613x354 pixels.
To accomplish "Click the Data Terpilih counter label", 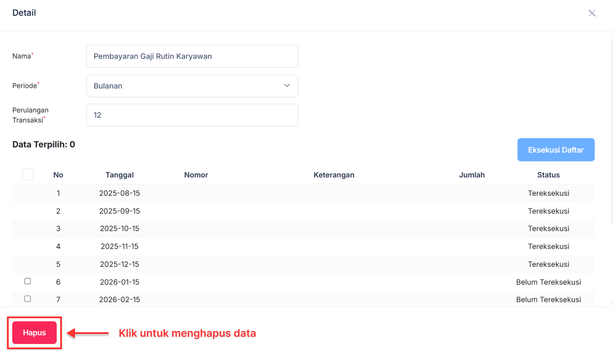I will click(x=44, y=144).
